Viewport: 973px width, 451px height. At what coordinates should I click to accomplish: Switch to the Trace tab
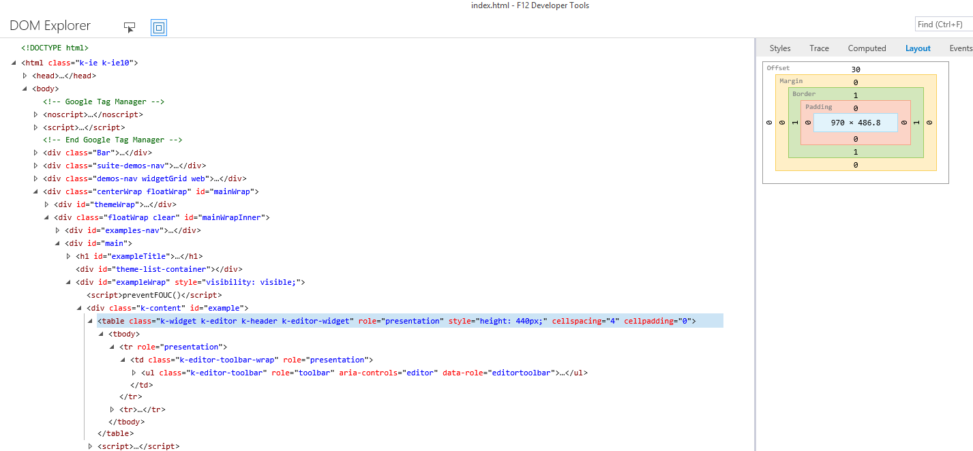pos(819,48)
